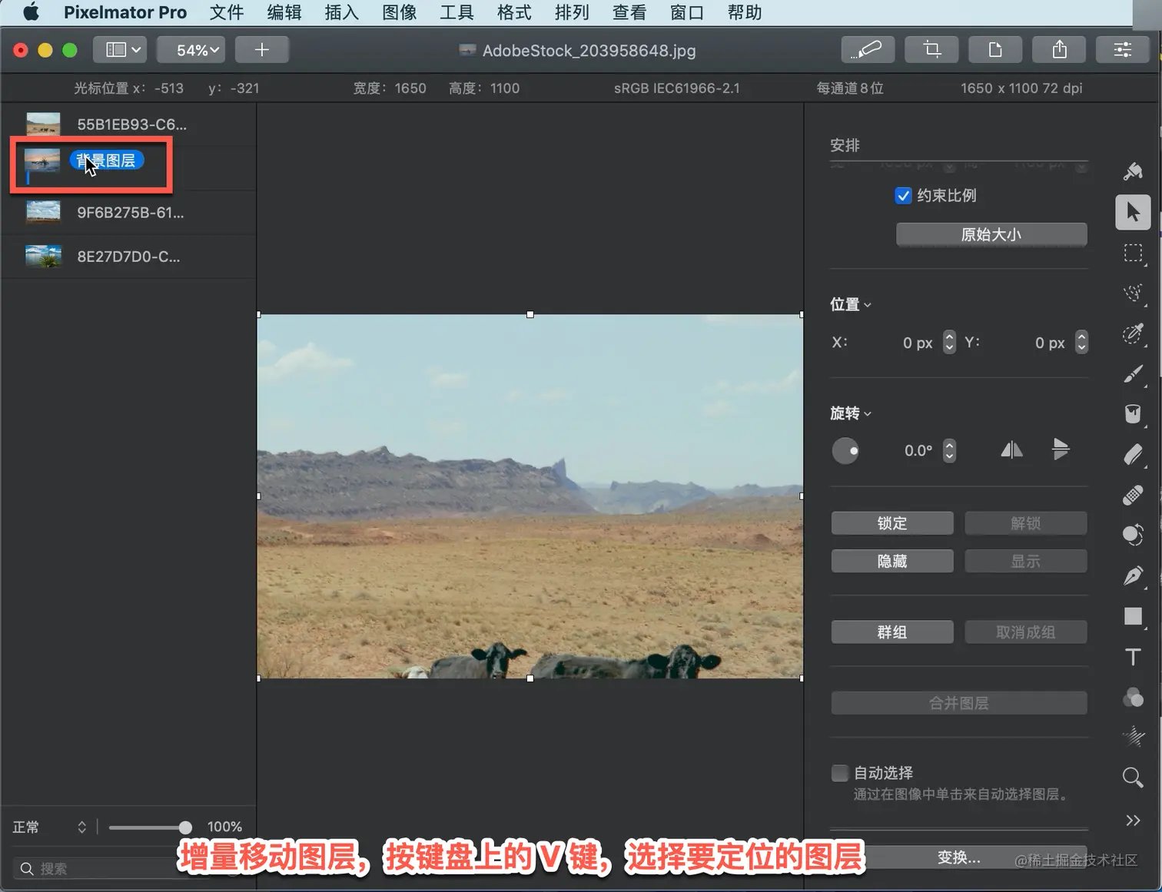Viewport: 1162px width, 892px height.
Task: Click the 背景图层 layer thumbnail
Action: [42, 161]
